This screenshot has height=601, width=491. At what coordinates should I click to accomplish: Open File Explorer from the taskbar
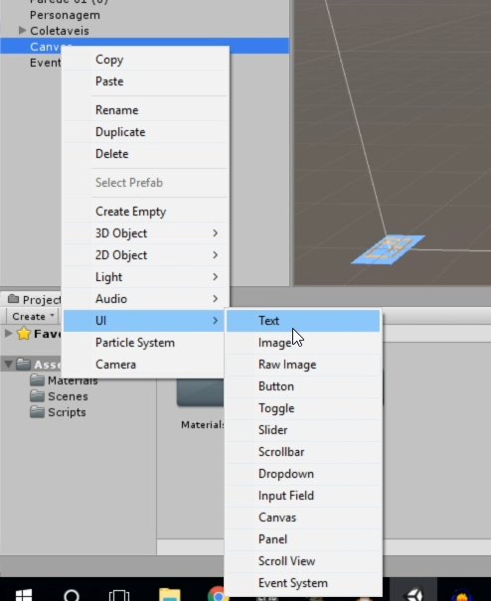(170, 595)
